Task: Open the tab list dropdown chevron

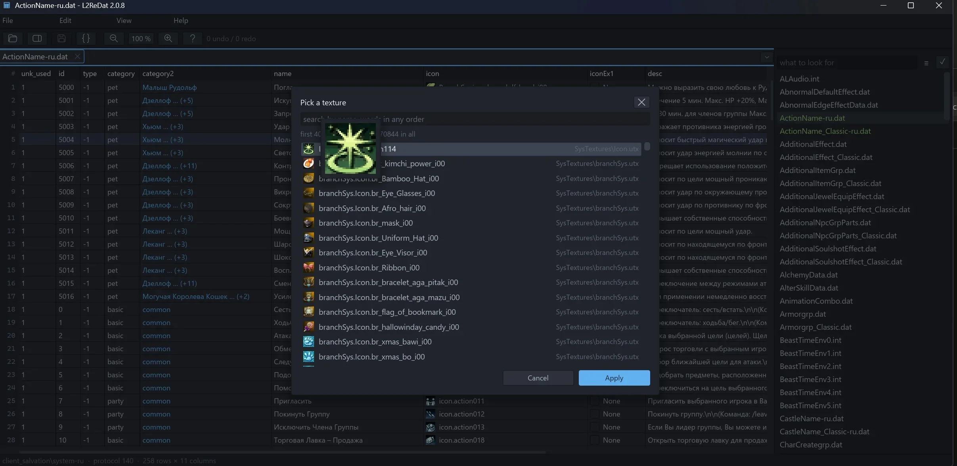Action: coord(767,57)
